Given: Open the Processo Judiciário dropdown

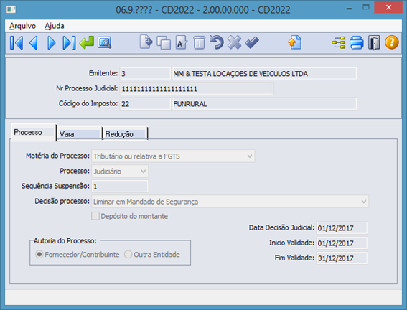Looking at the screenshot, I should click(x=120, y=172).
